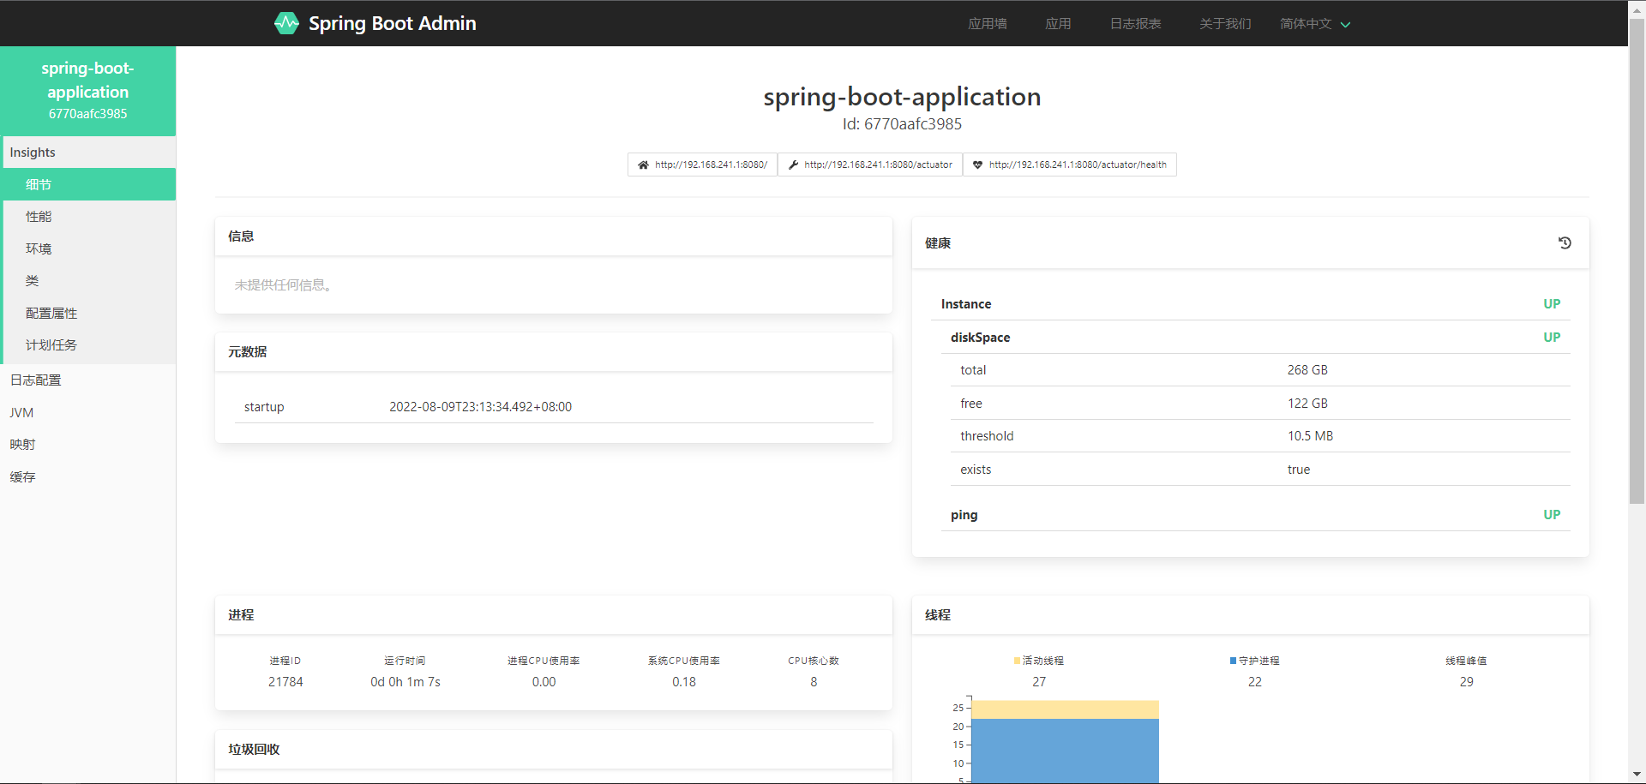Open 性能 in the sidebar

88,217
